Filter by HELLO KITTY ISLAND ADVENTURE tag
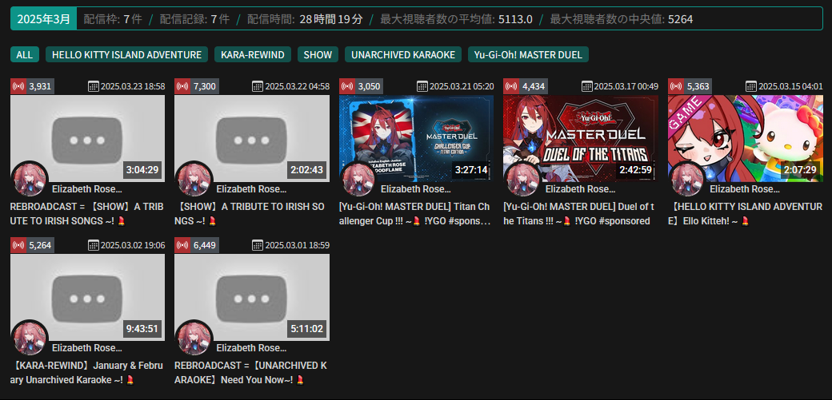 tap(127, 54)
